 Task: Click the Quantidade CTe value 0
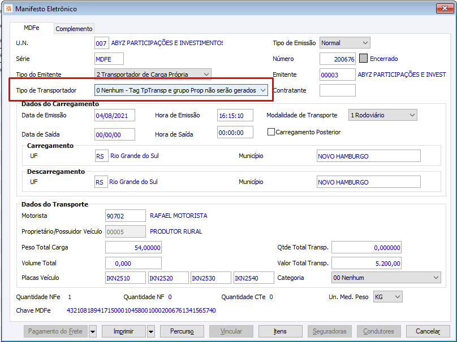(x=271, y=297)
